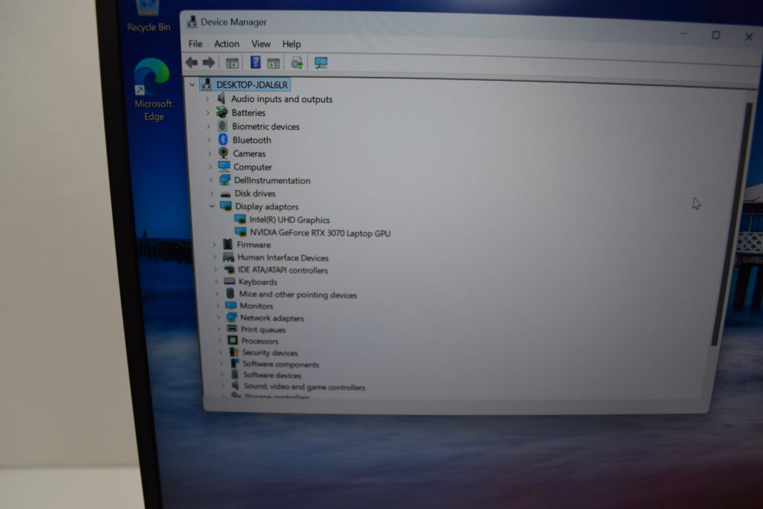
Task: Open the Help menu
Action: coord(291,44)
